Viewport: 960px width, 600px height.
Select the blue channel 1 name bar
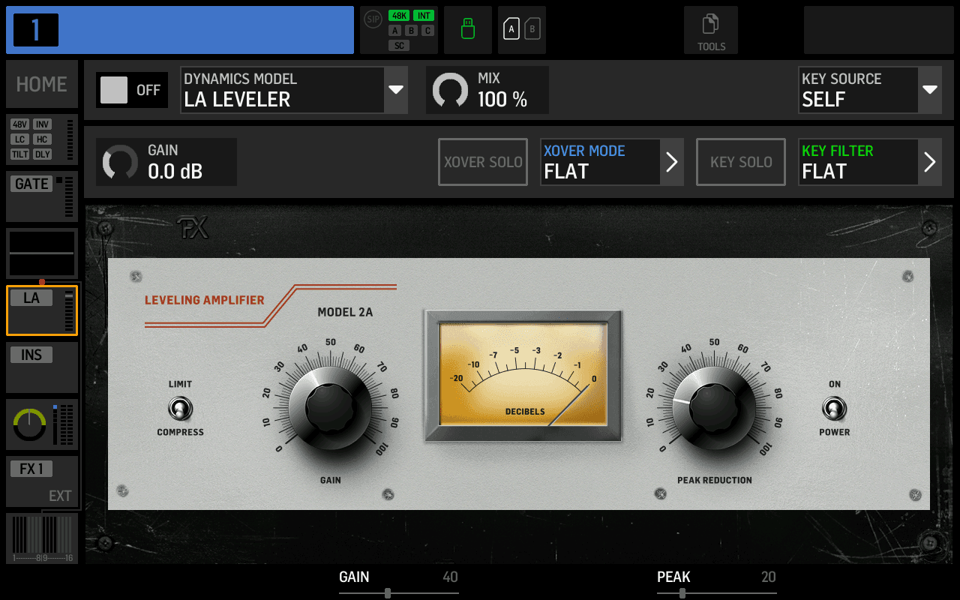[180, 30]
